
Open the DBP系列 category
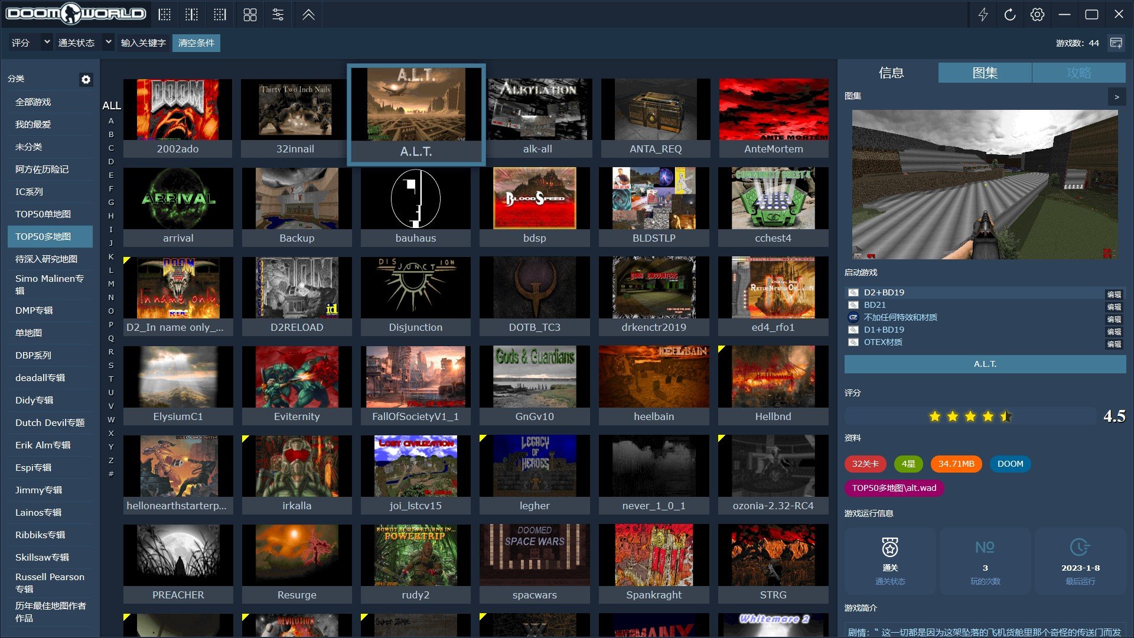pos(50,356)
